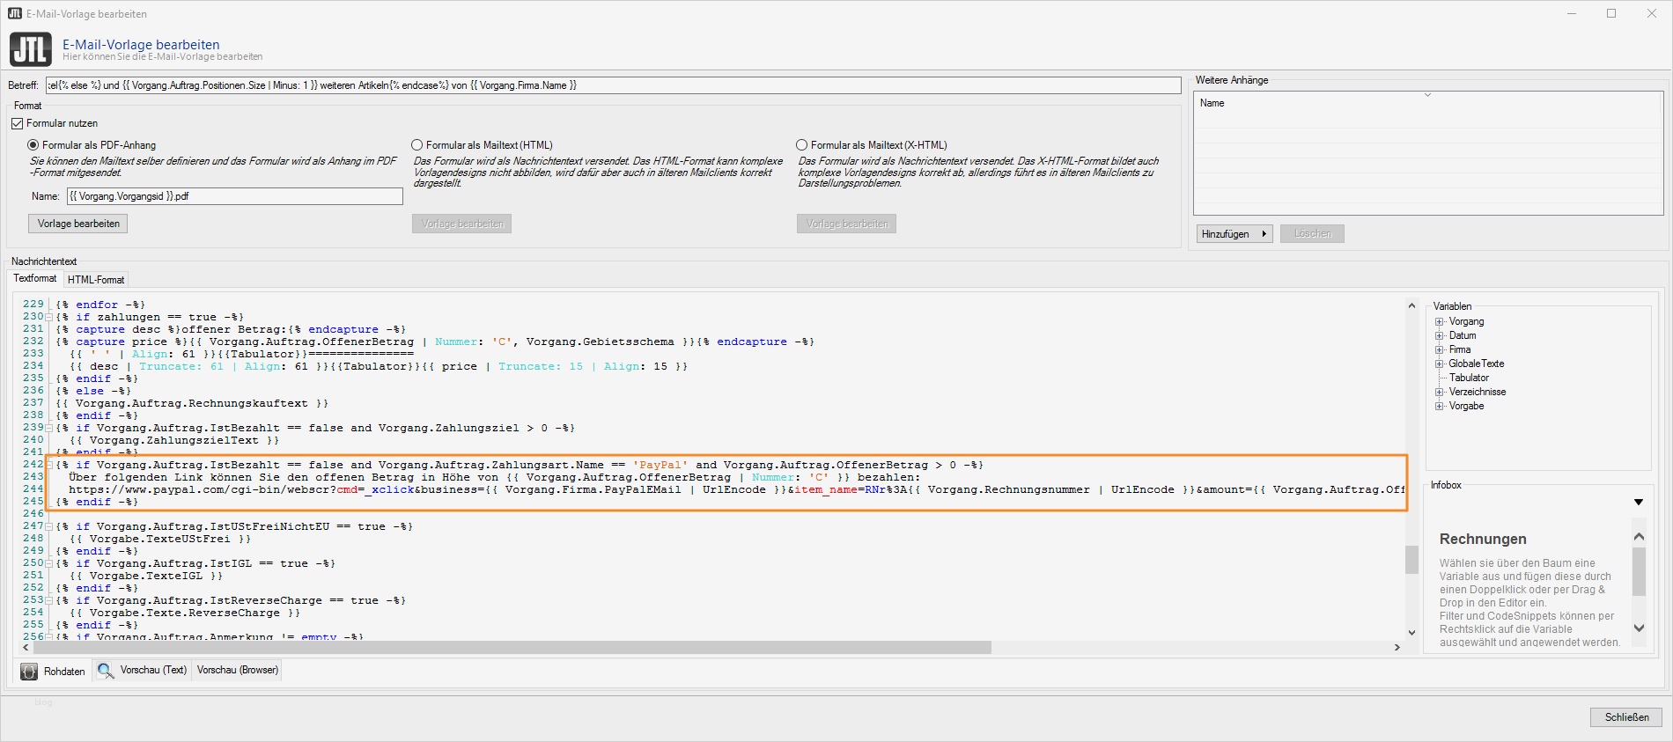Select the Datum tree label
The width and height of the screenshot is (1673, 742).
pos(1463,336)
